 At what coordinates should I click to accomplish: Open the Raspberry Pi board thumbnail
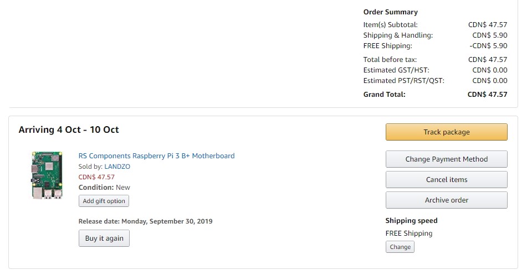point(47,175)
